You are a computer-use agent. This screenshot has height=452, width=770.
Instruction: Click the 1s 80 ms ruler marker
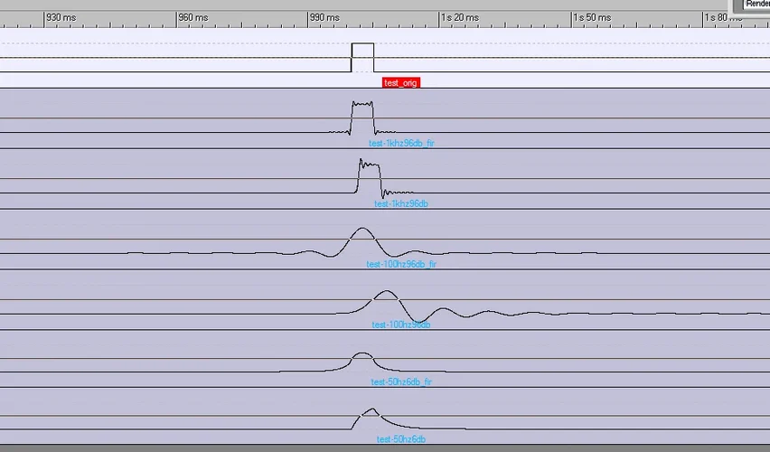[724, 18]
